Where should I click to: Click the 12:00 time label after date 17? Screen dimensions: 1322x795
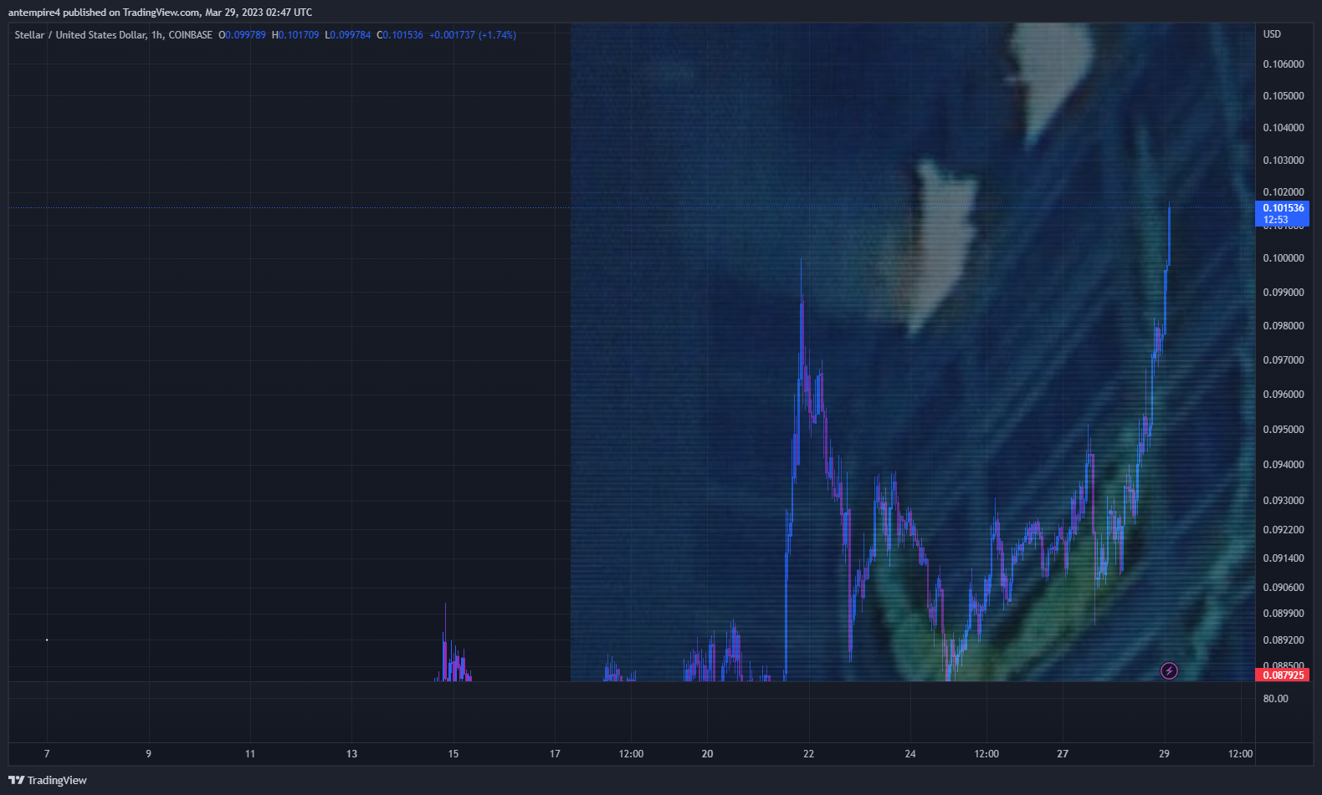631,754
